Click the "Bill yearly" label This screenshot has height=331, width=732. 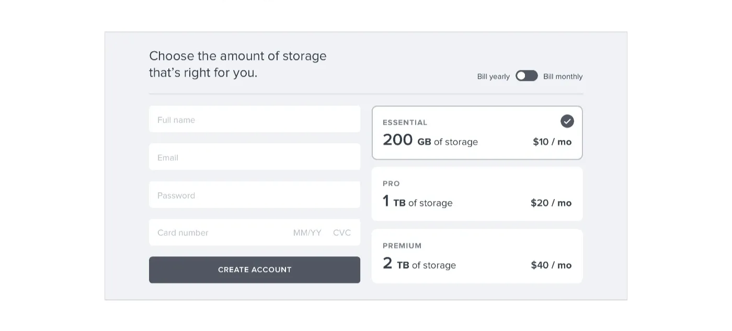pos(493,77)
